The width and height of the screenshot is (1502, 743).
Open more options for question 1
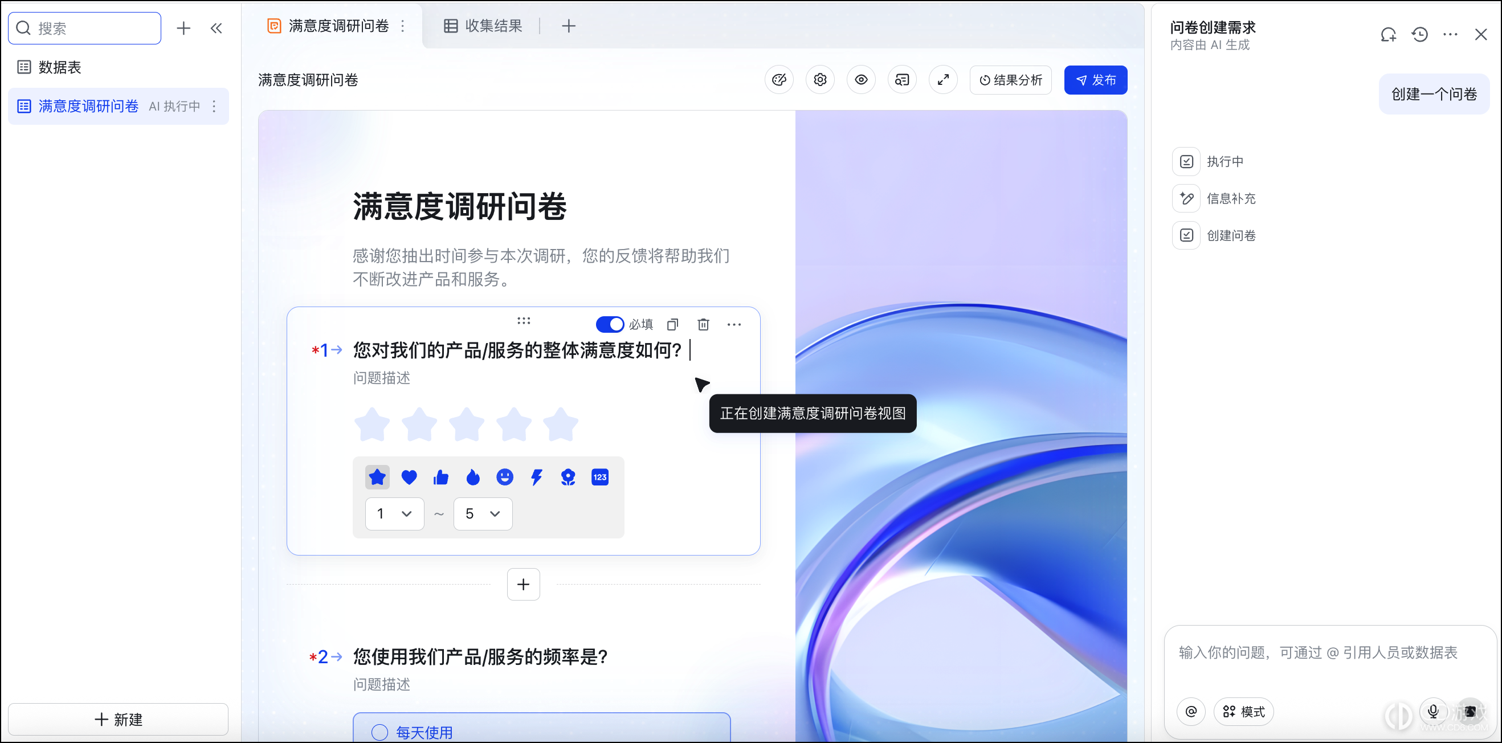point(734,324)
